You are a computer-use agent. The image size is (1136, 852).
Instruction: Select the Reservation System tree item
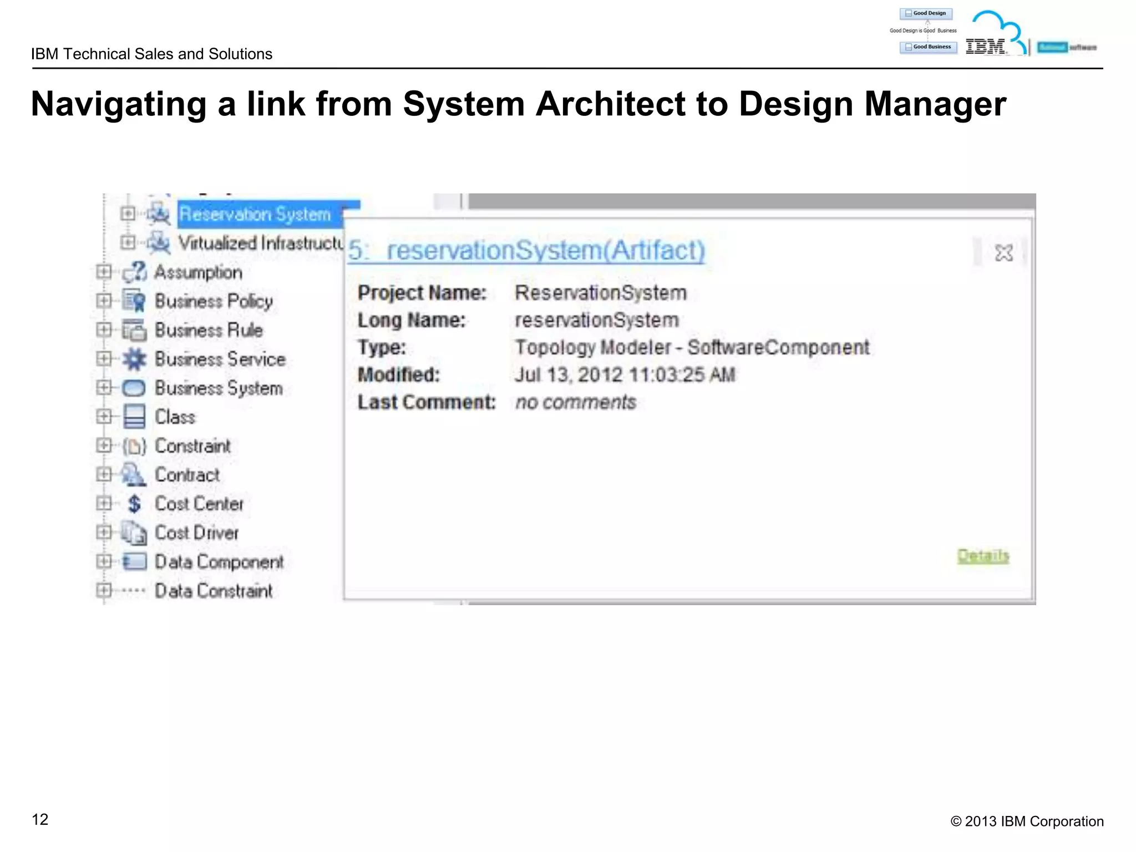click(255, 214)
